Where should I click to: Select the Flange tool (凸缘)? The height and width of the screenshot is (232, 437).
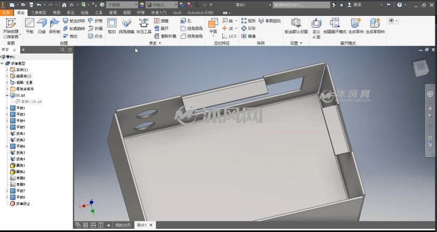click(x=42, y=26)
